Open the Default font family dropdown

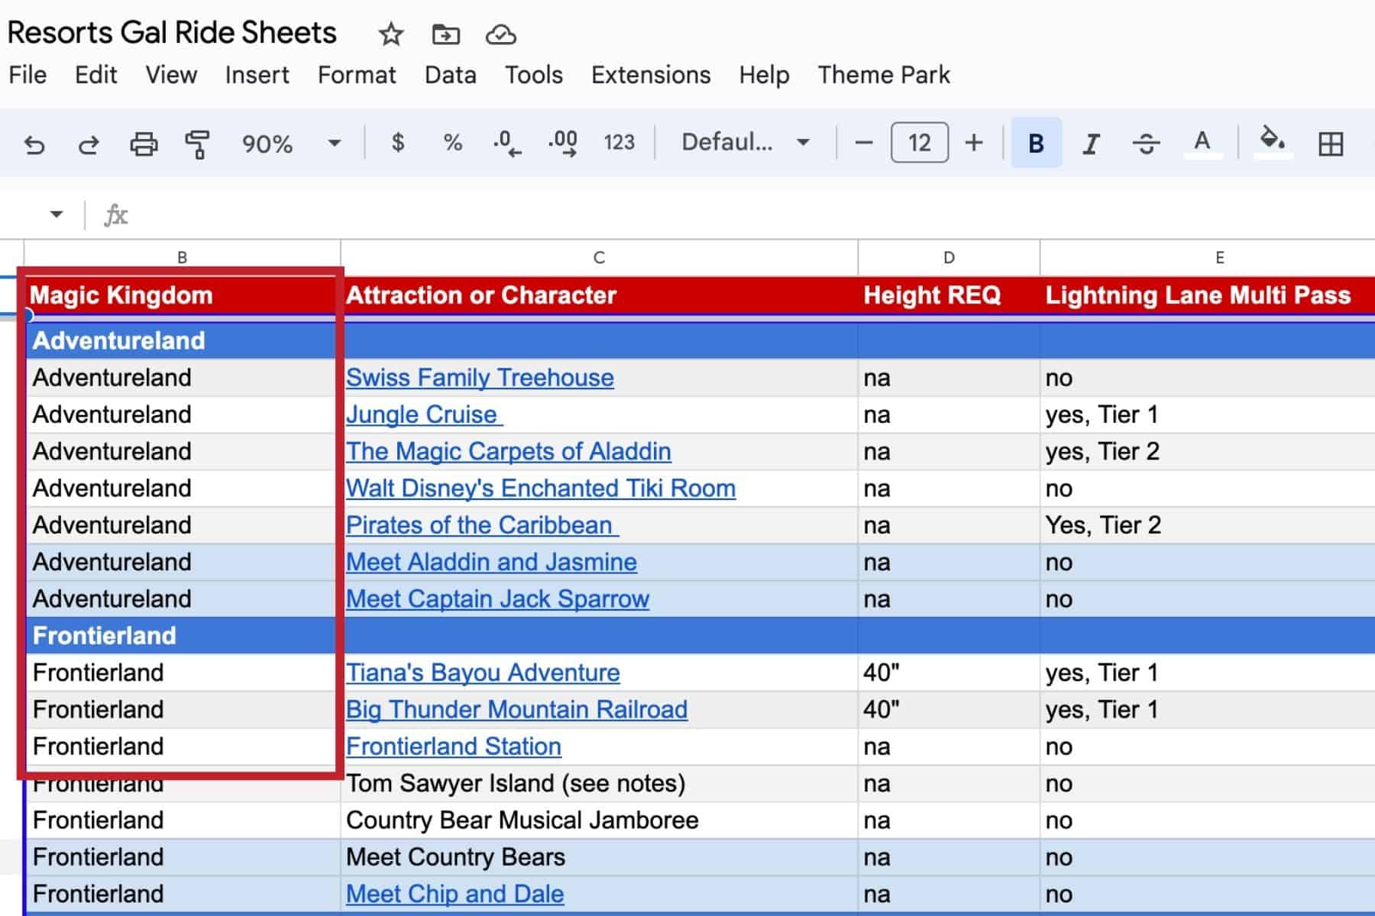pyautogui.click(x=746, y=143)
